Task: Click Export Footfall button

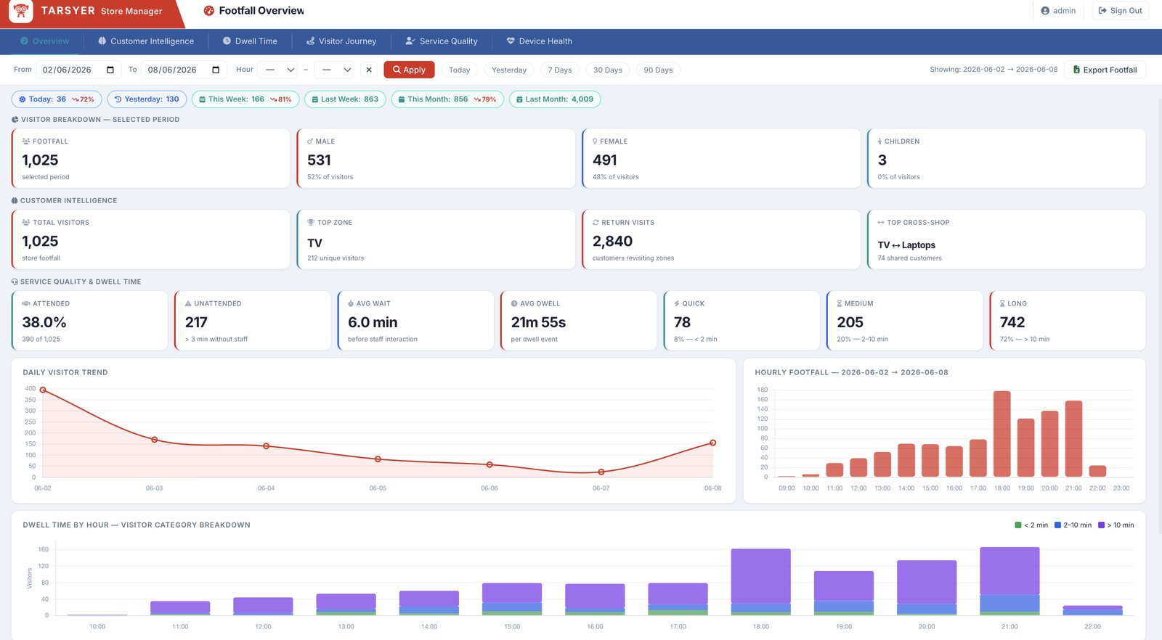Action: click(x=1105, y=70)
